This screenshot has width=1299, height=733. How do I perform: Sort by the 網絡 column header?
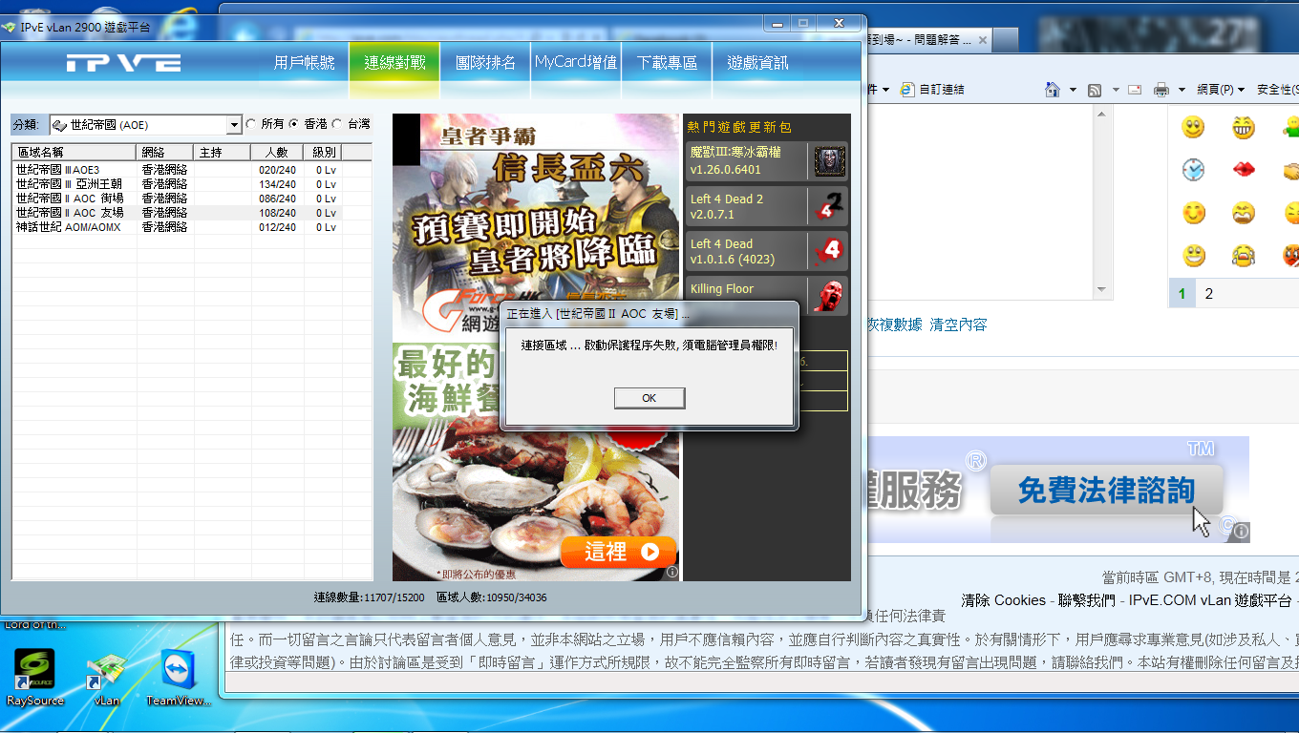click(x=165, y=152)
